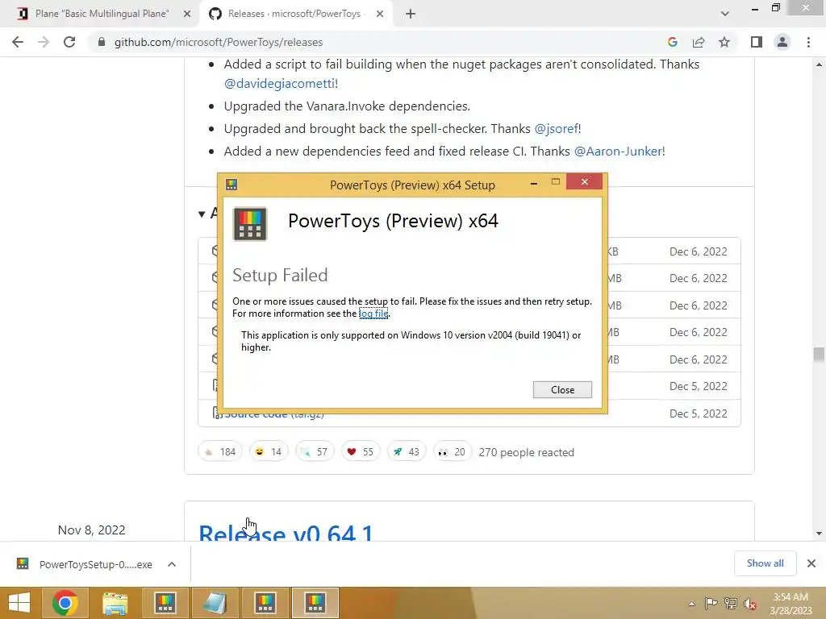This screenshot has height=619, width=826.
Task: Toggle the browser side panel icon
Action: [757, 42]
